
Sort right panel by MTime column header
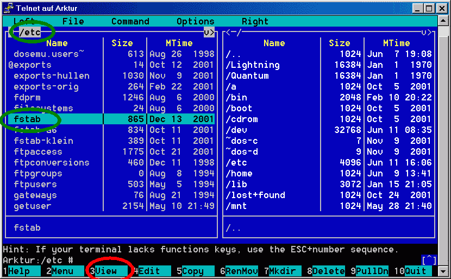396,43
